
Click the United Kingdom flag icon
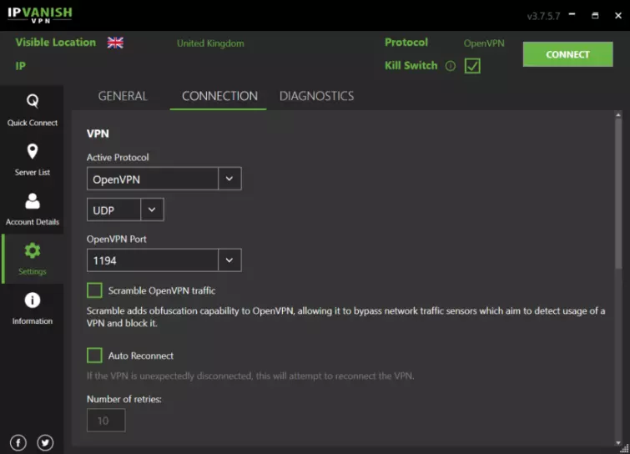point(115,43)
